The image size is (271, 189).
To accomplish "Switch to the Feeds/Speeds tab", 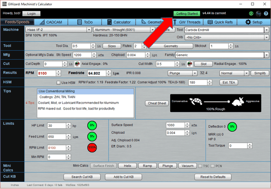I will (x=17, y=22).
